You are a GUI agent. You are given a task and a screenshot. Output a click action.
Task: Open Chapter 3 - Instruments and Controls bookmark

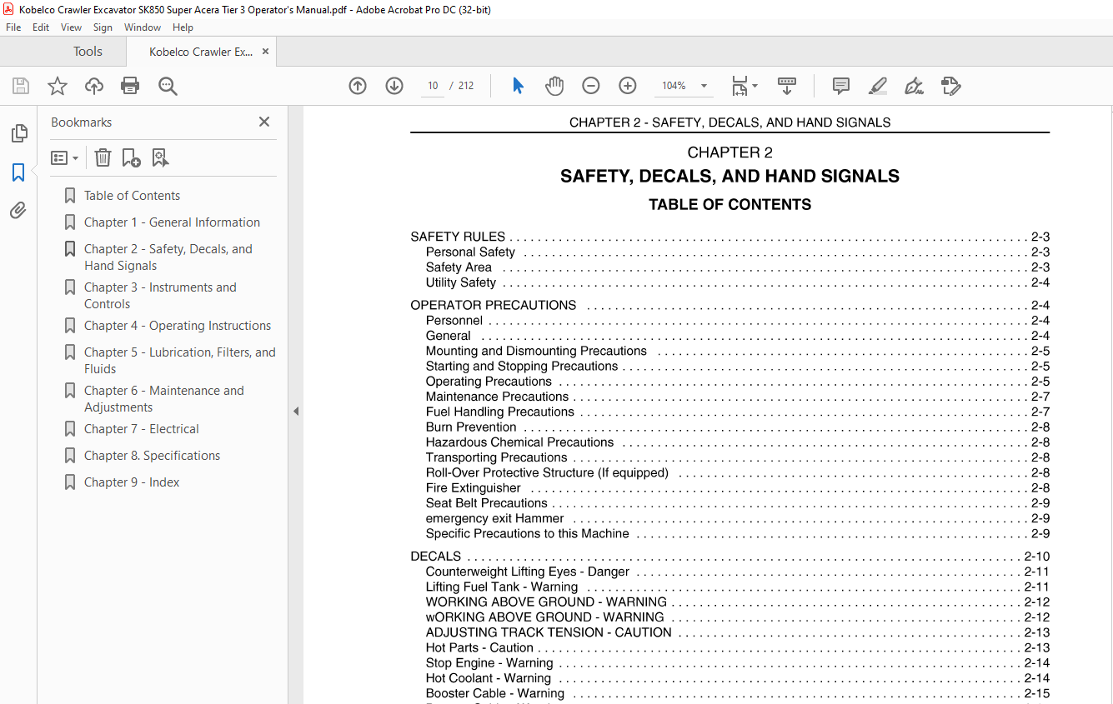(160, 296)
